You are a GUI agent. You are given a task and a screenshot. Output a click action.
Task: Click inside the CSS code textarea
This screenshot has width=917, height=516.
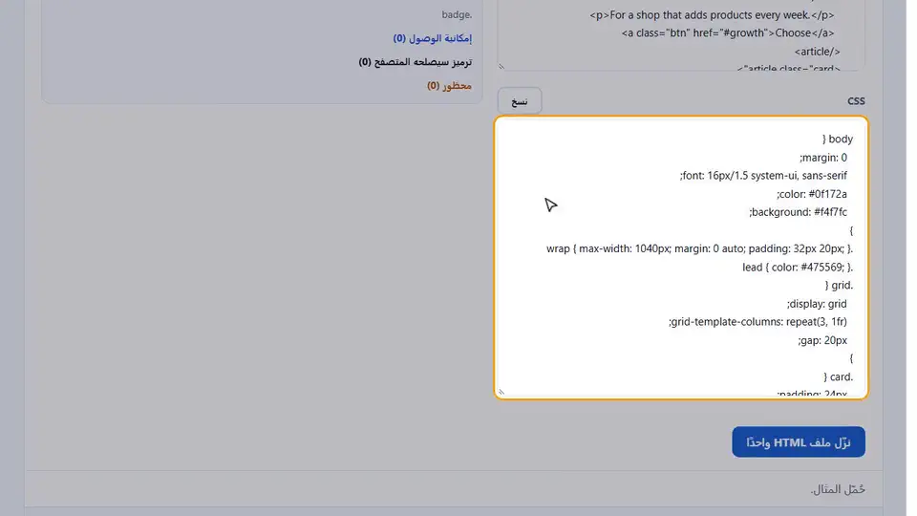(x=681, y=257)
